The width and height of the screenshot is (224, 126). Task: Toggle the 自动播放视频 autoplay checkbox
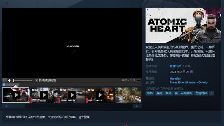(x=36, y=80)
